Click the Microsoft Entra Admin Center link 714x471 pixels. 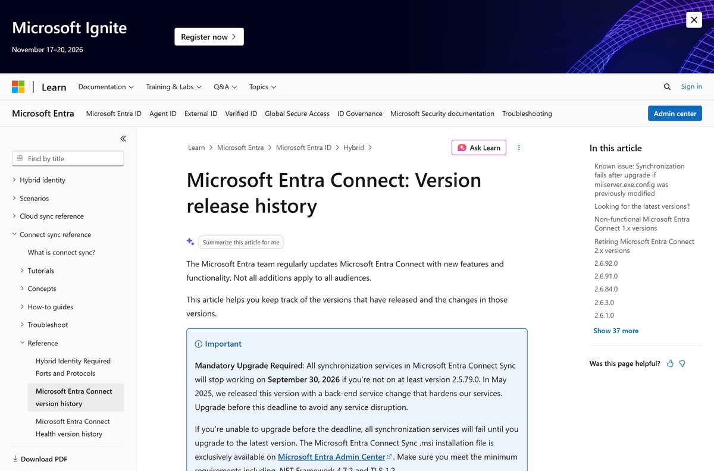[331, 457]
